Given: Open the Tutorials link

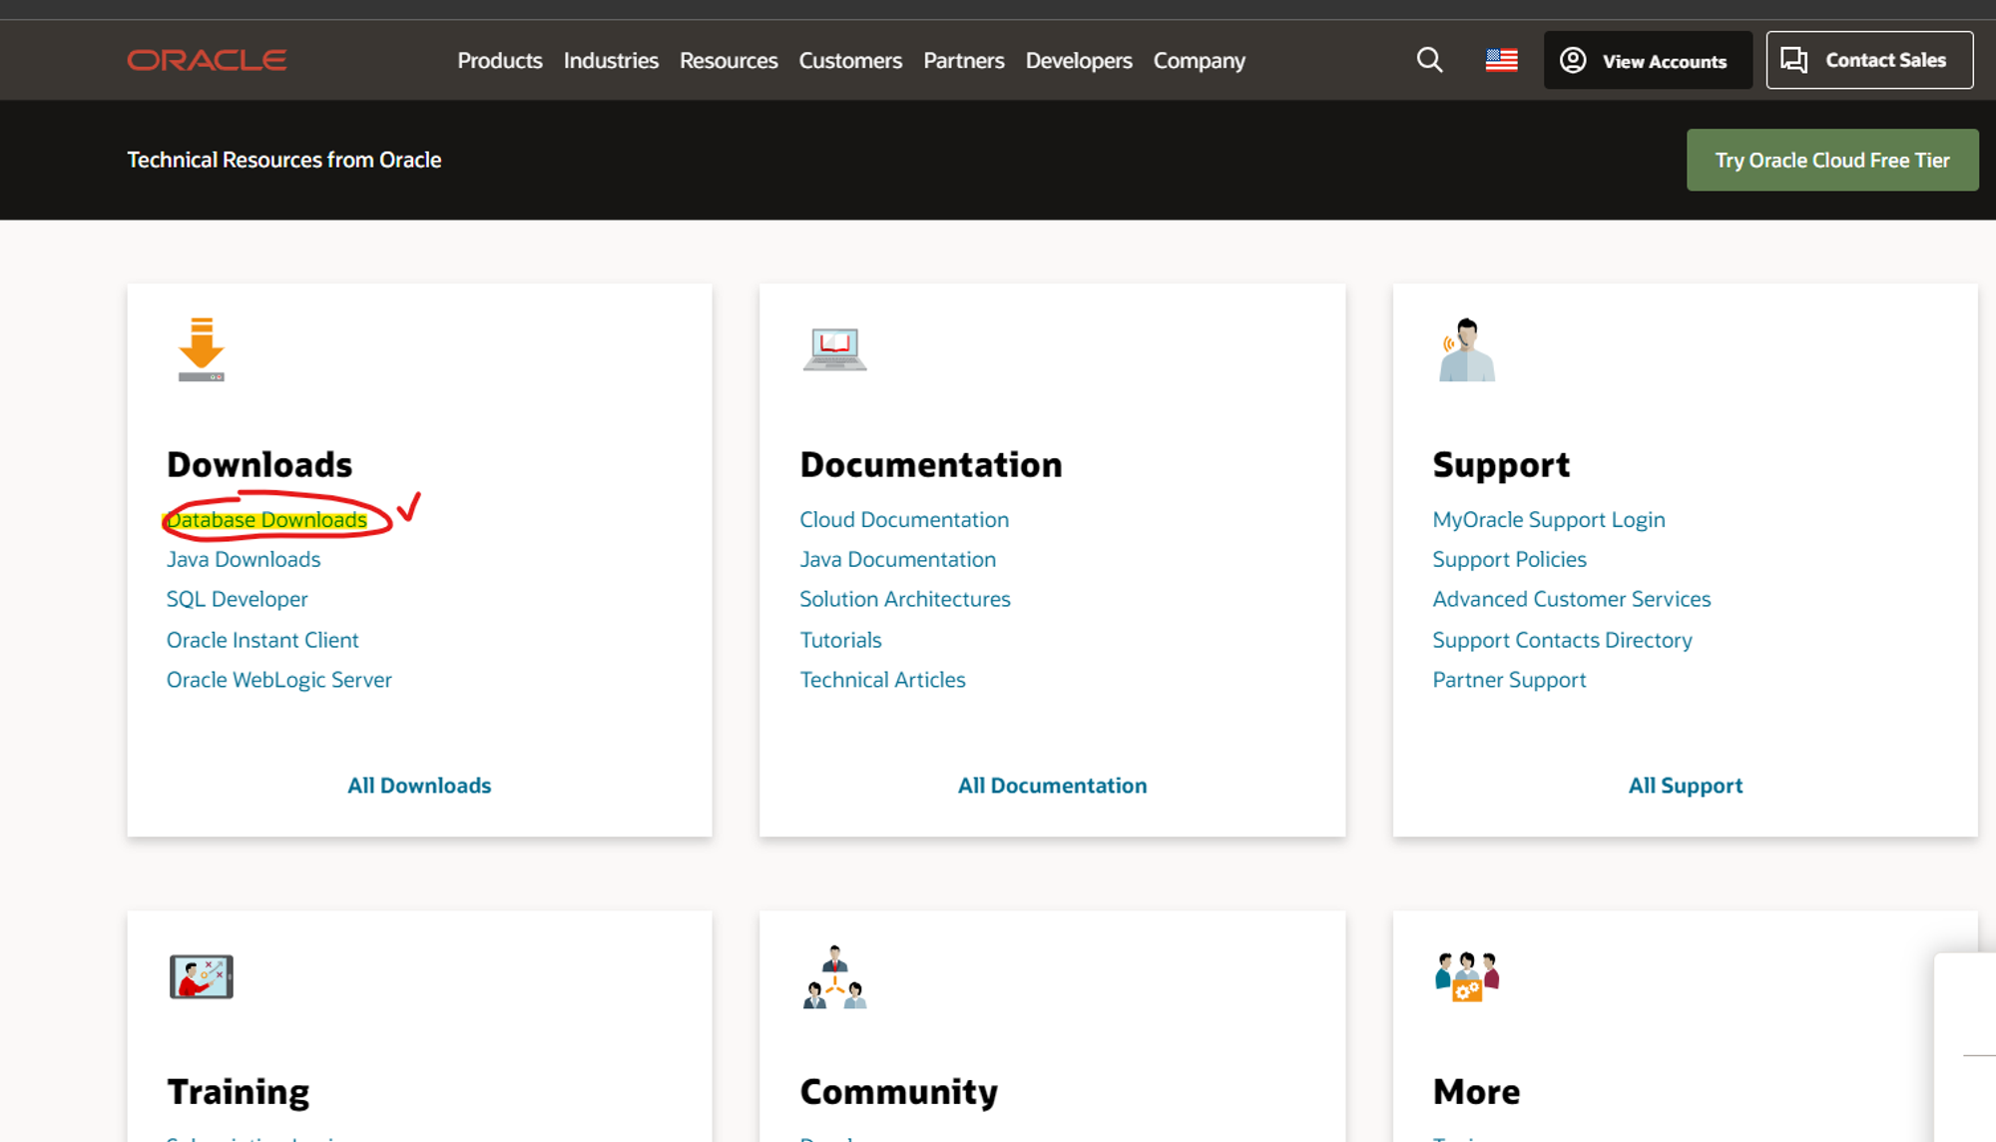Looking at the screenshot, I should coord(841,640).
